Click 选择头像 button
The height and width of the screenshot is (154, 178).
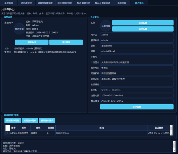coord(143,23)
